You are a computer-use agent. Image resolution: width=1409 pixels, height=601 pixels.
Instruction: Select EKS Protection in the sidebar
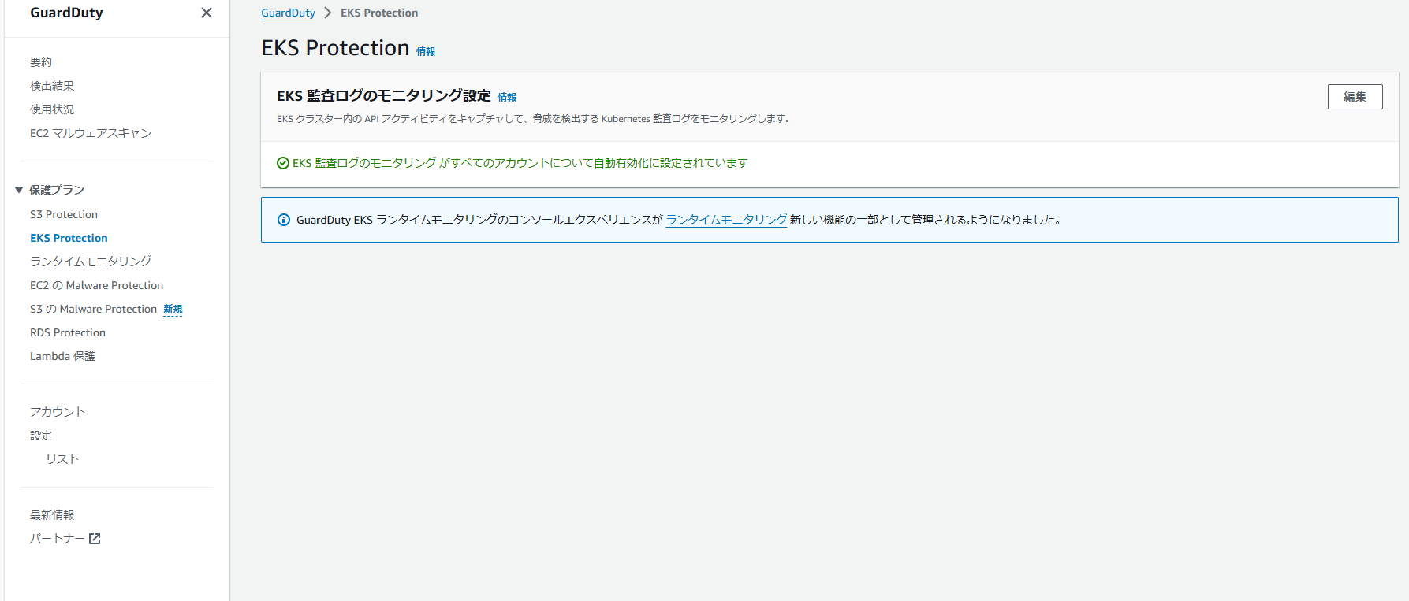click(x=69, y=238)
